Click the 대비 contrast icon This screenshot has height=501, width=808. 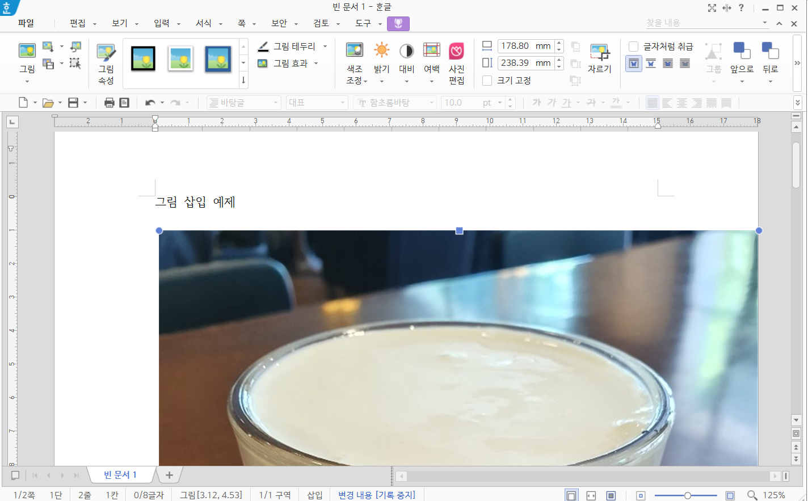[406, 51]
